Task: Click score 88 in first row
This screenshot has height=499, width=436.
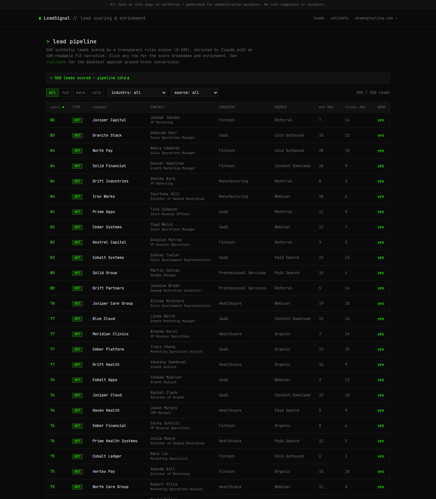Action: tap(52, 120)
